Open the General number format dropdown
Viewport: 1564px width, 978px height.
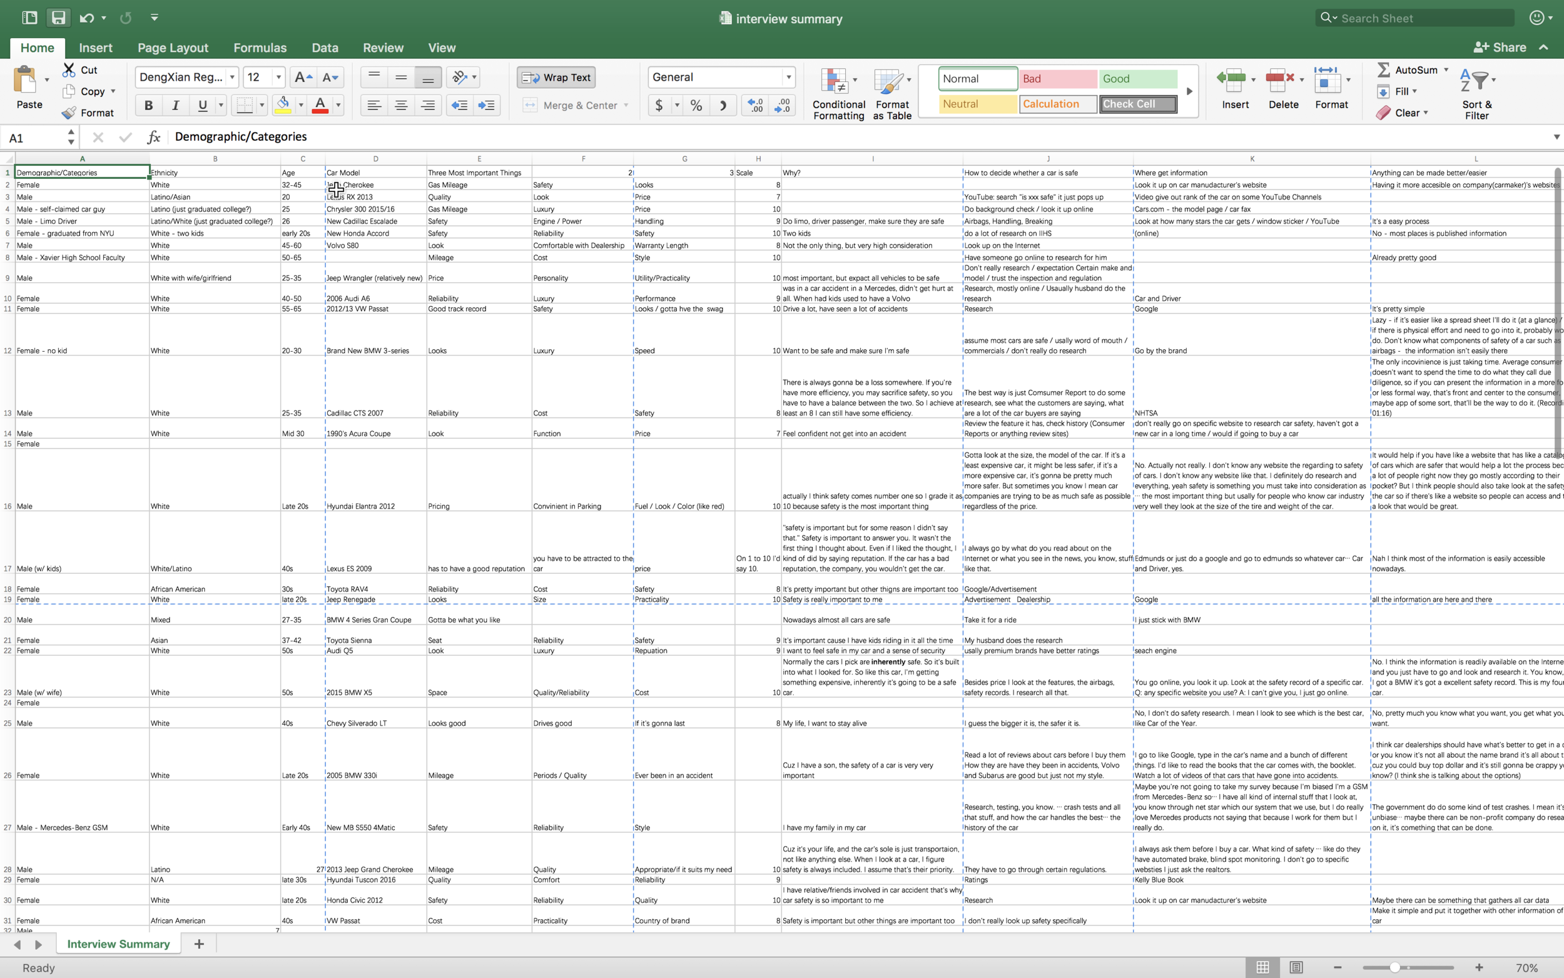pyautogui.click(x=789, y=78)
